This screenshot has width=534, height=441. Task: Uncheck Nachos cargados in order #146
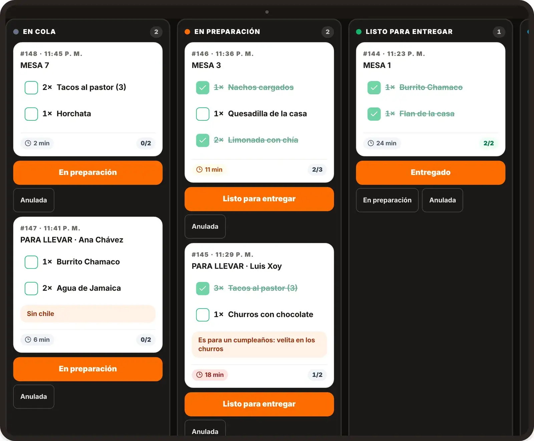click(203, 88)
